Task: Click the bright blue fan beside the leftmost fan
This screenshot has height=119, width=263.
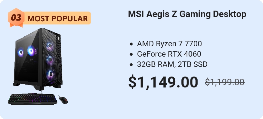Action: pyautogui.click(x=31, y=50)
